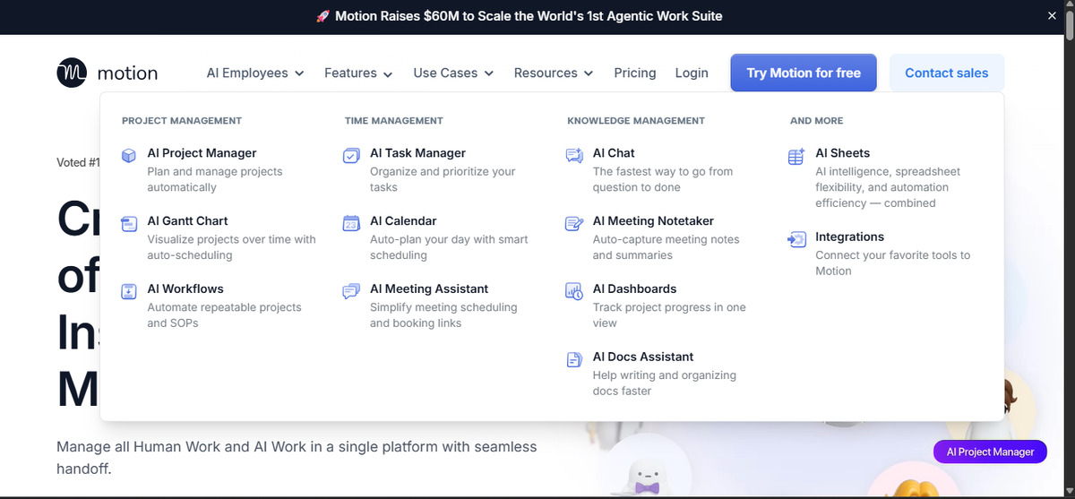Dismiss the funding announcement banner
The height and width of the screenshot is (499, 1075).
(x=1052, y=16)
